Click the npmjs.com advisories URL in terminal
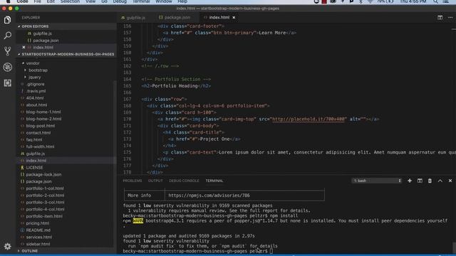Image resolution: width=456 pixels, height=256 pixels. point(209,196)
